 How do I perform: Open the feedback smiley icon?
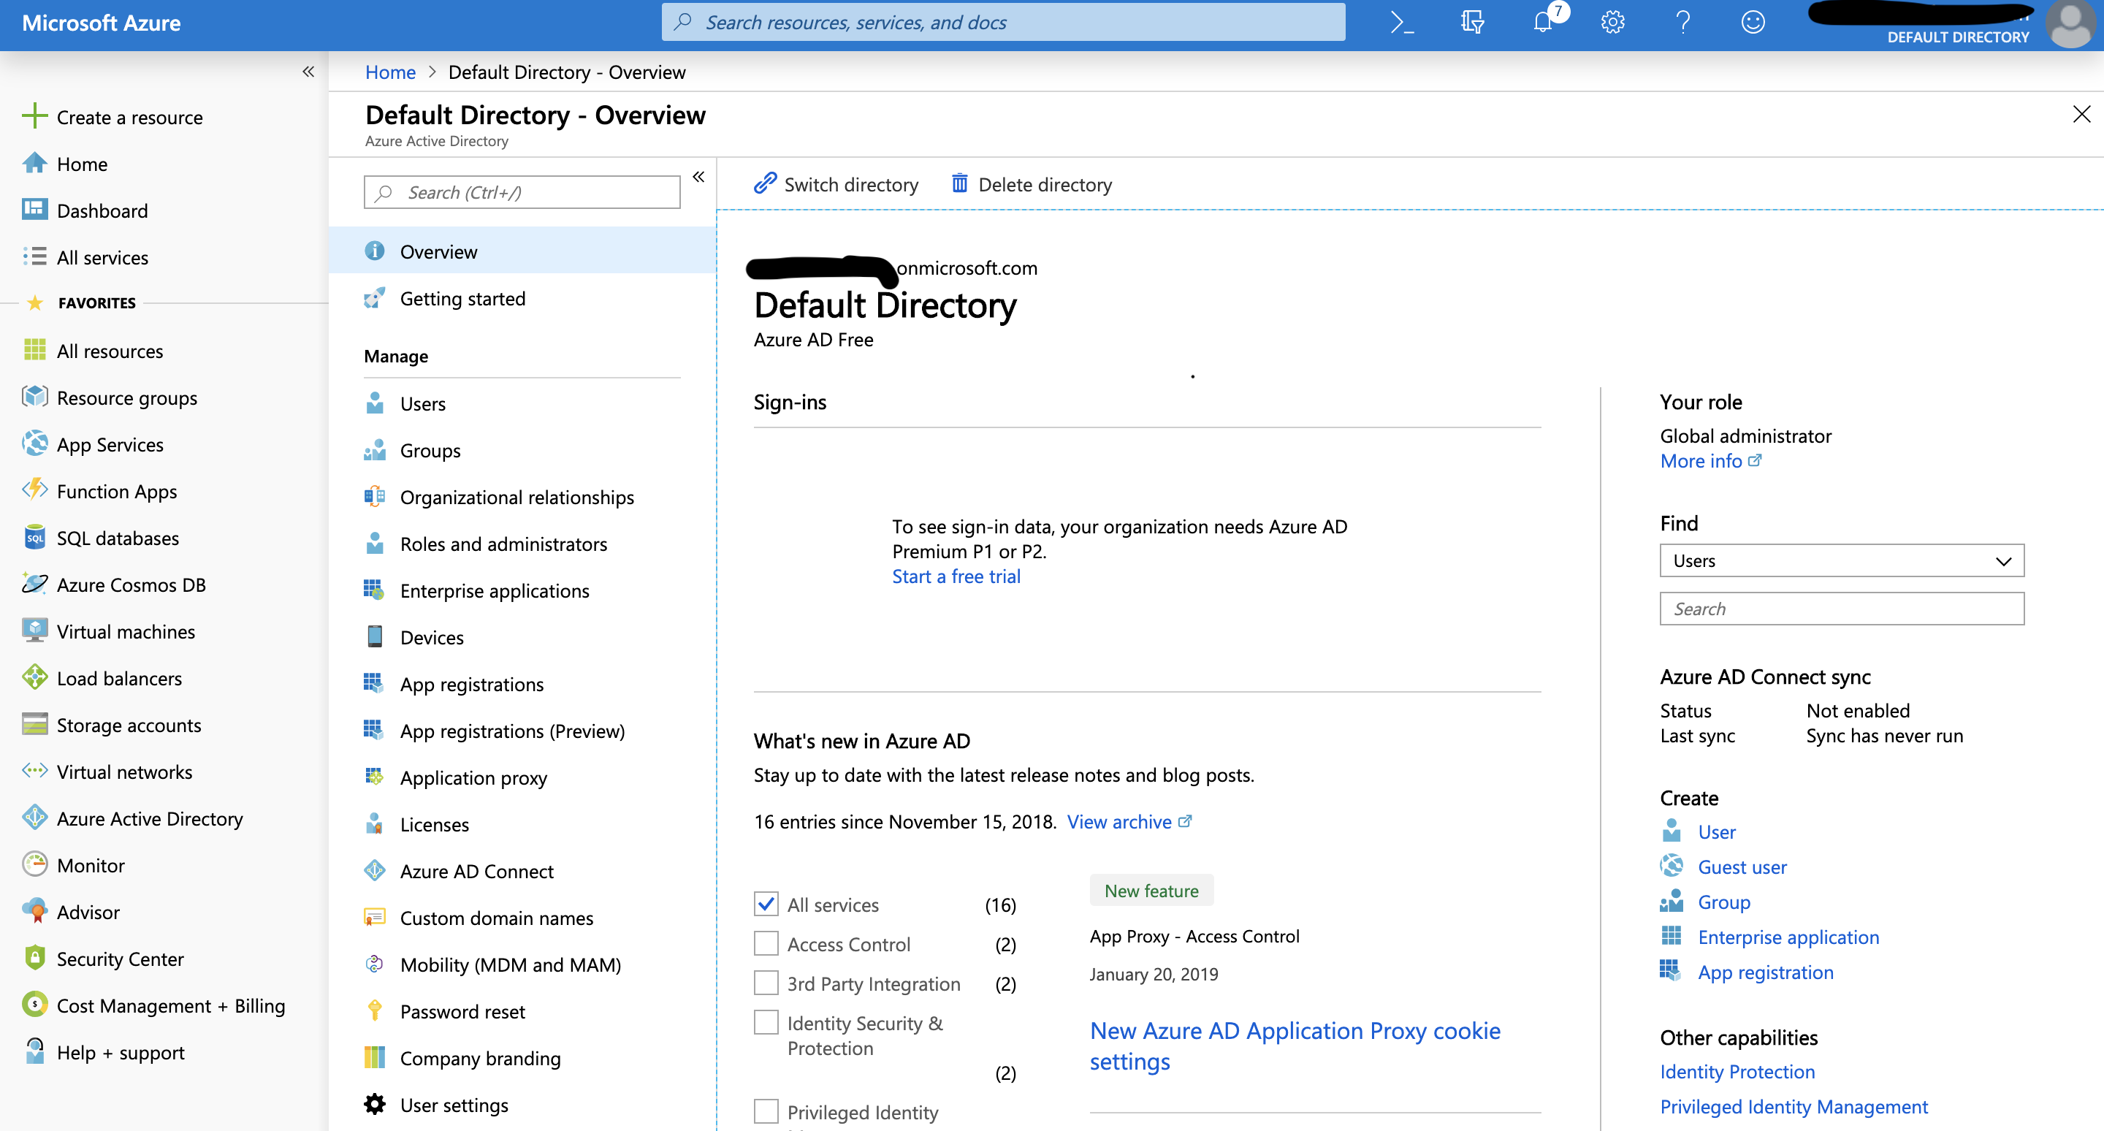[x=1753, y=23]
